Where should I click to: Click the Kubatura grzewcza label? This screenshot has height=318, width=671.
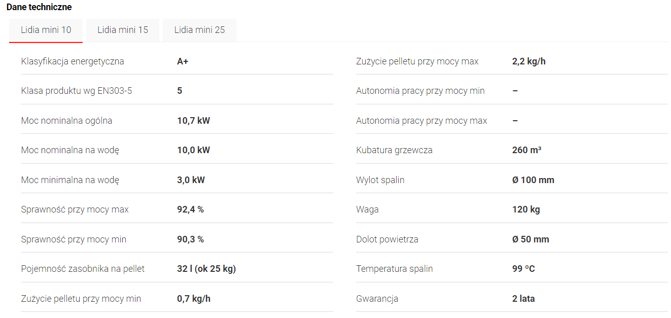(x=394, y=150)
